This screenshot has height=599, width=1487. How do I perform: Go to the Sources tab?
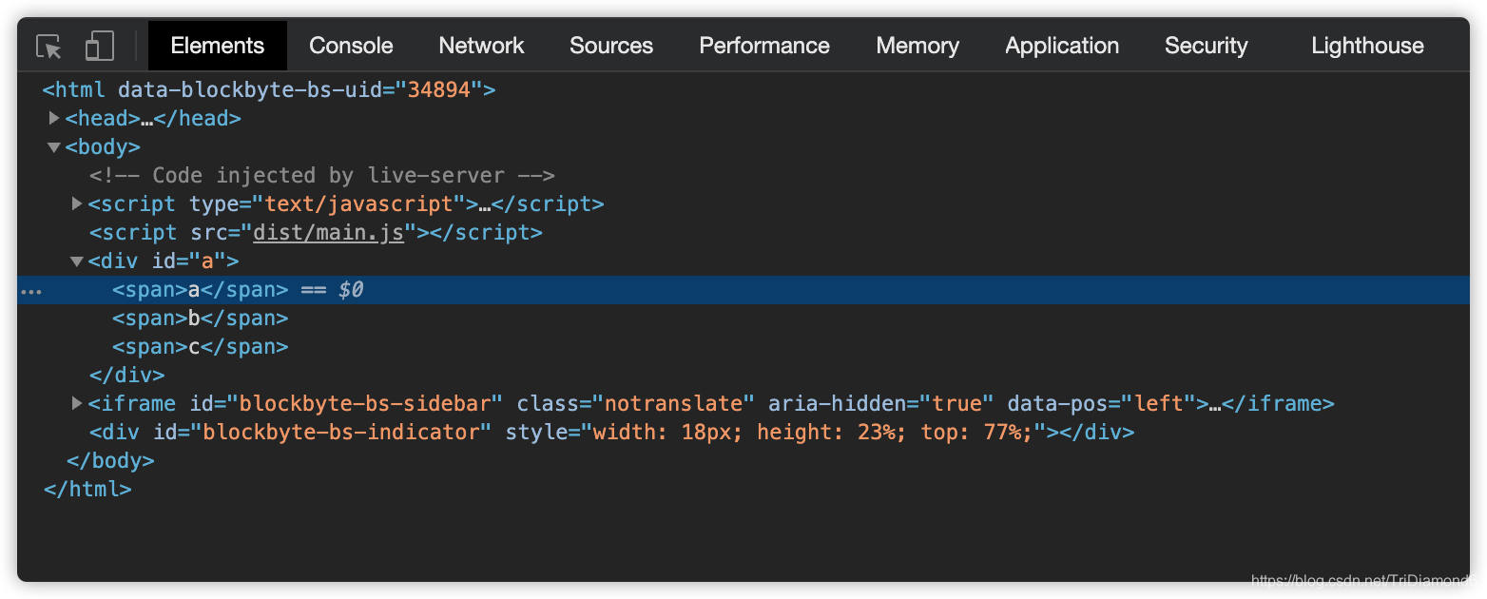tap(611, 46)
